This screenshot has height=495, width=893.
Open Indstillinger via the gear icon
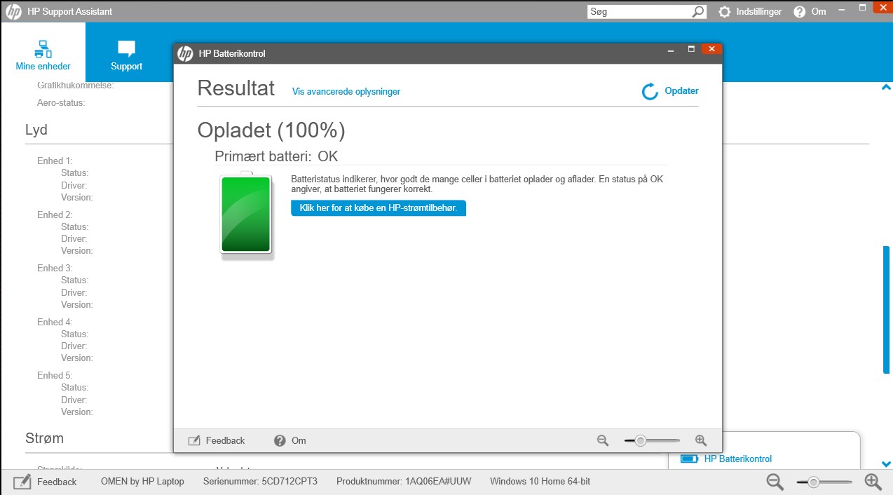pos(724,12)
